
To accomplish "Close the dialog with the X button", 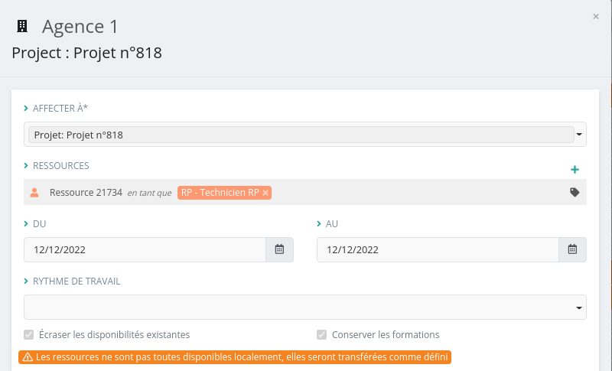I will coord(596,16).
